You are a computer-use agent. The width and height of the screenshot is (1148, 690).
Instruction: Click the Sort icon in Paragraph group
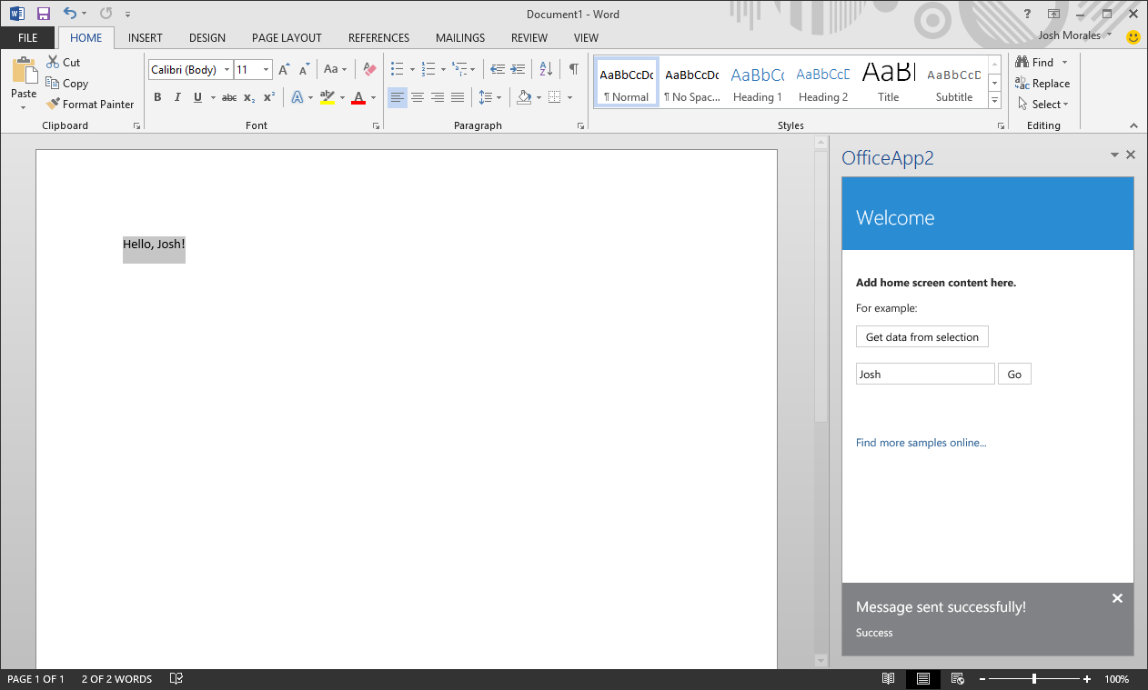[x=546, y=69]
